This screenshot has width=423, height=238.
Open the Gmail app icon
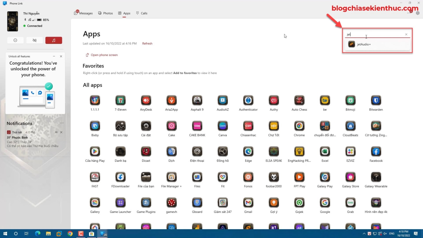(x=248, y=203)
